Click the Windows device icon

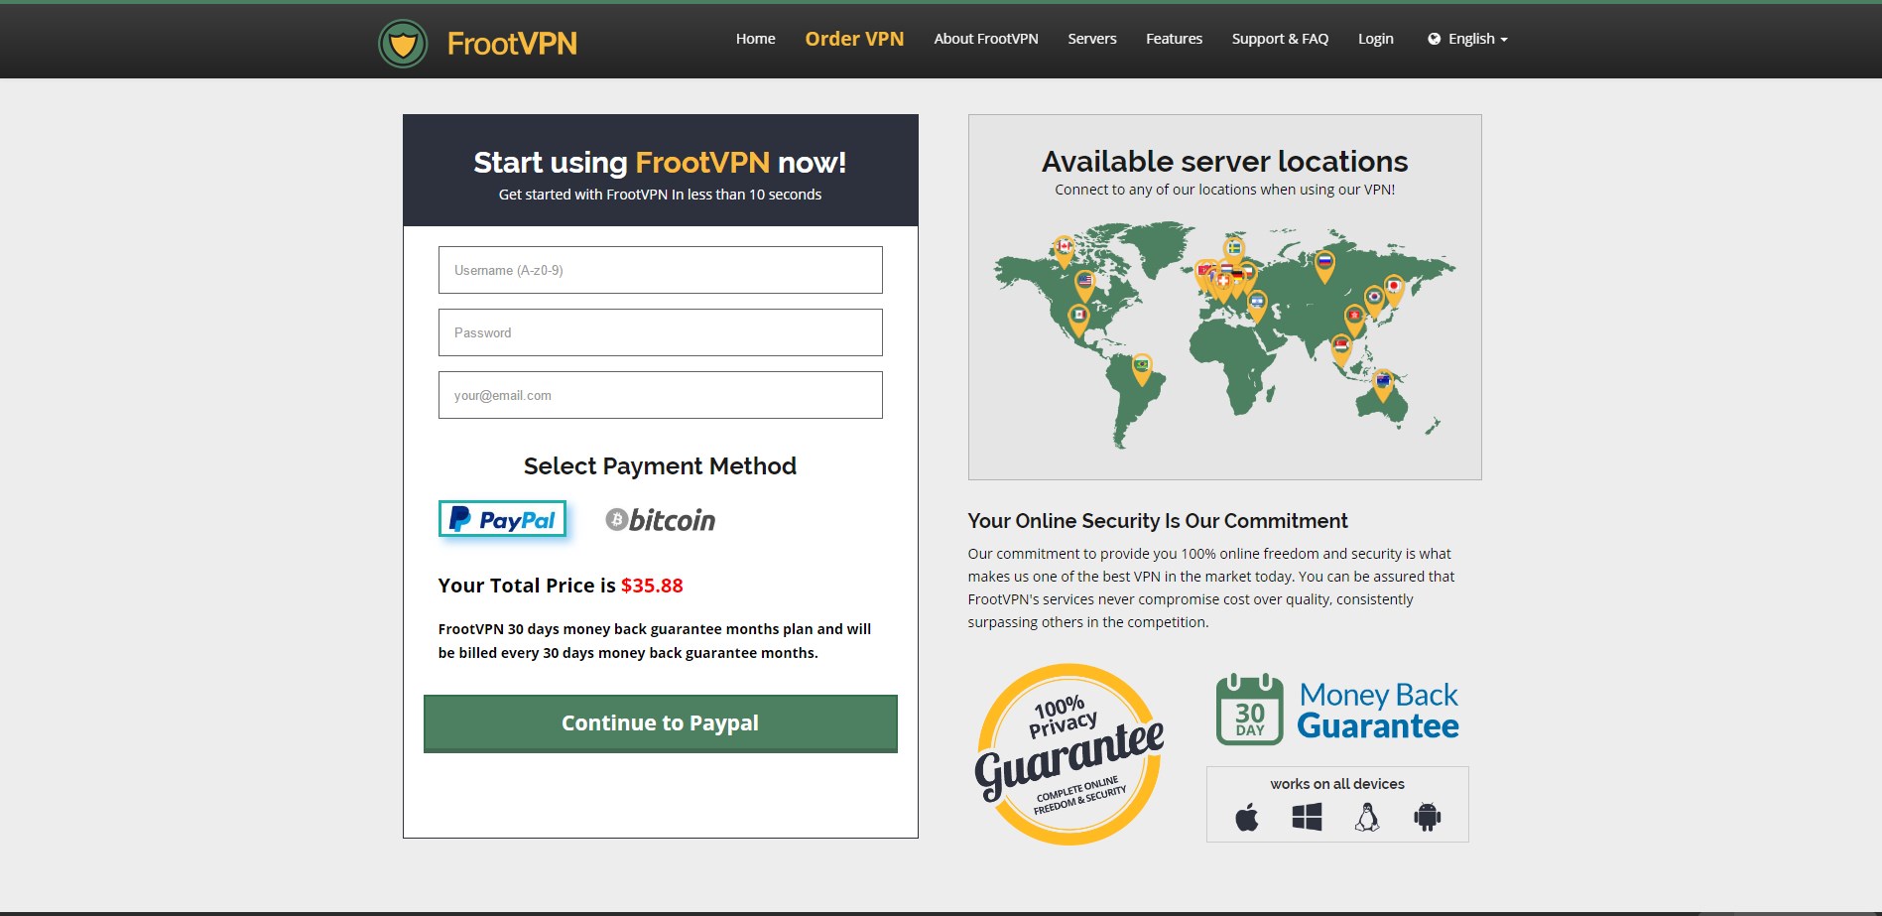pos(1307,817)
